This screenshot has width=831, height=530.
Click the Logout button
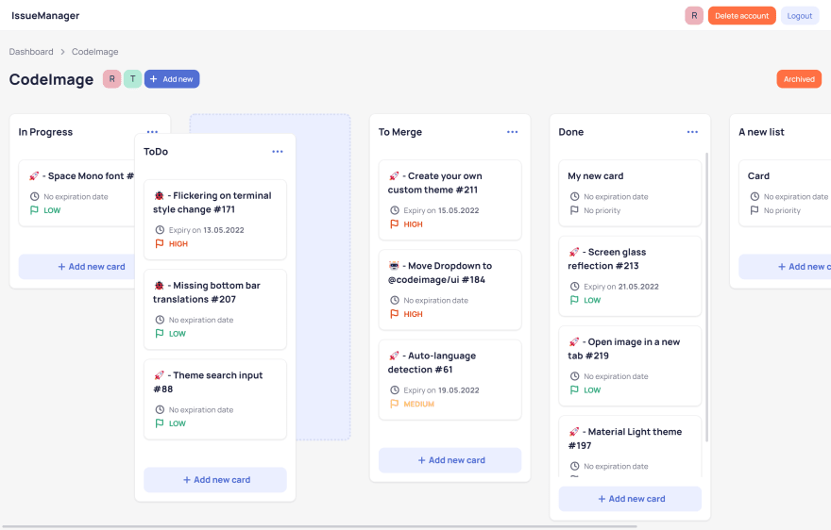[x=799, y=16]
